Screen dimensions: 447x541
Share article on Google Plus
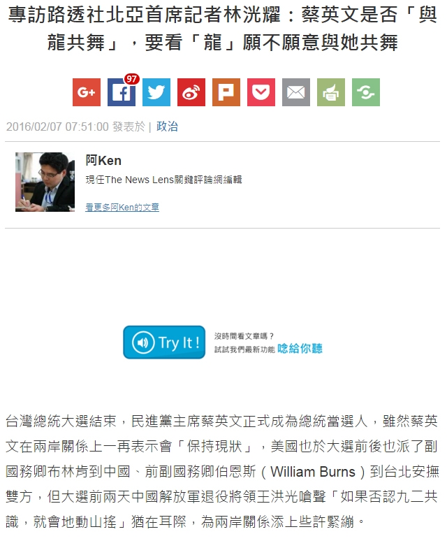pyautogui.click(x=87, y=92)
